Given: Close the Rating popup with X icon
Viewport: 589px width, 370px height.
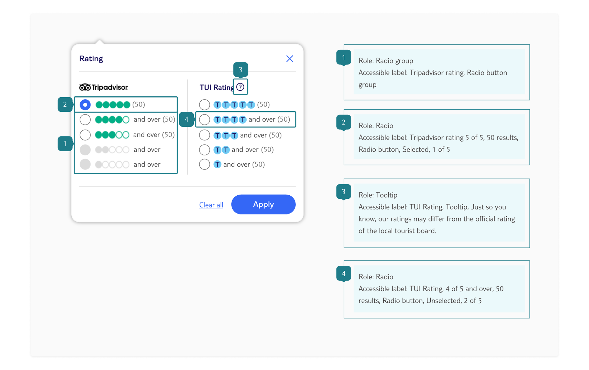Looking at the screenshot, I should point(289,59).
